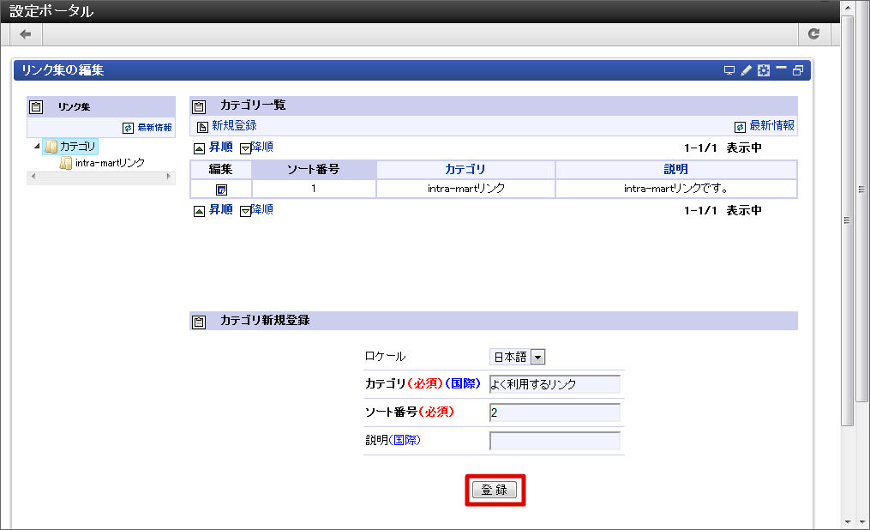Viewport: 870px width, 530px height.
Task: Click the reload icon in toolbar
Action: [x=814, y=34]
